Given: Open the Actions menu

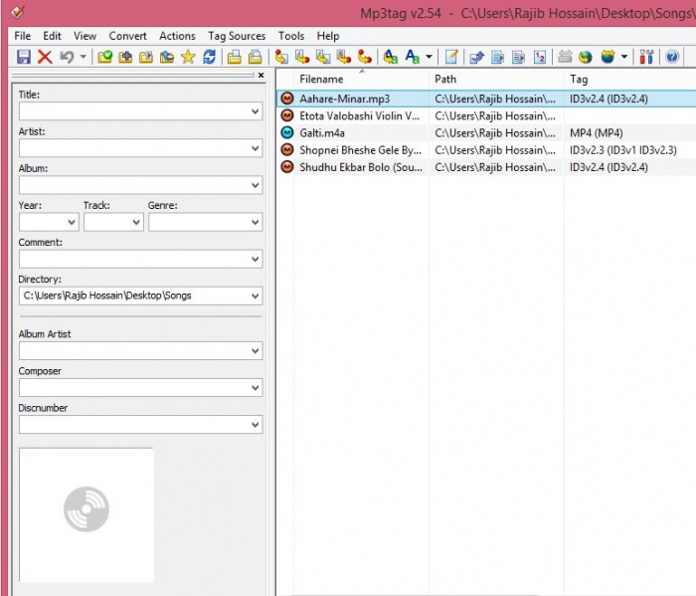Looking at the screenshot, I should [x=178, y=36].
